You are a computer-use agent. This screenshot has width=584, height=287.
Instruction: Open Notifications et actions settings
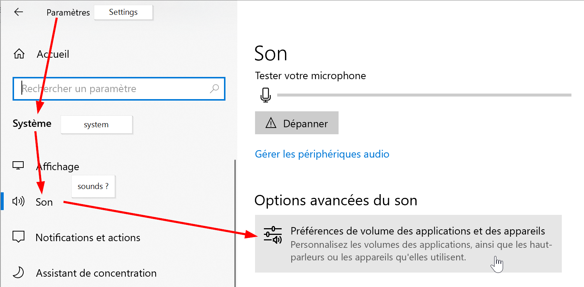(x=88, y=237)
